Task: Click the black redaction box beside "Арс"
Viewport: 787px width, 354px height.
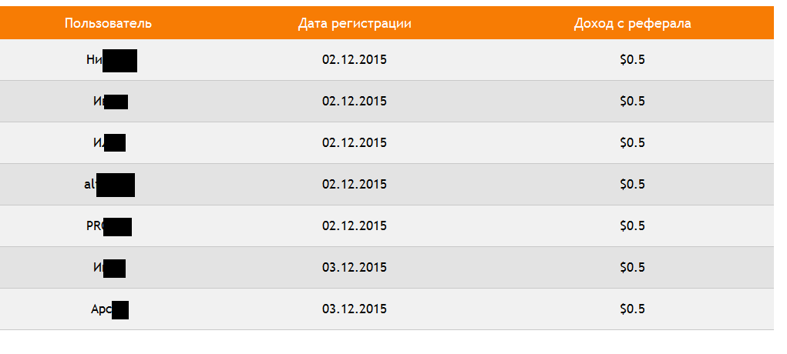Action: coord(120,310)
